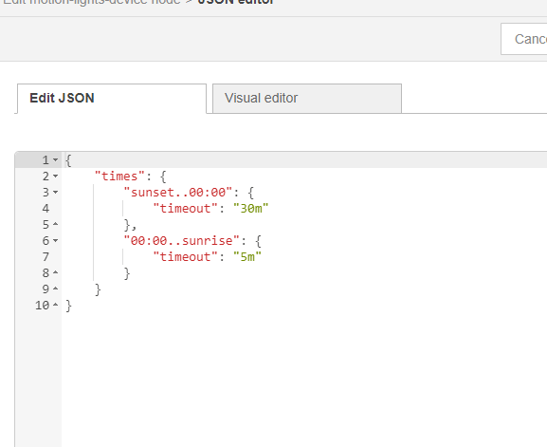Click the fold-end arrow on line 10
This screenshot has width=547, height=447.
[56, 306]
